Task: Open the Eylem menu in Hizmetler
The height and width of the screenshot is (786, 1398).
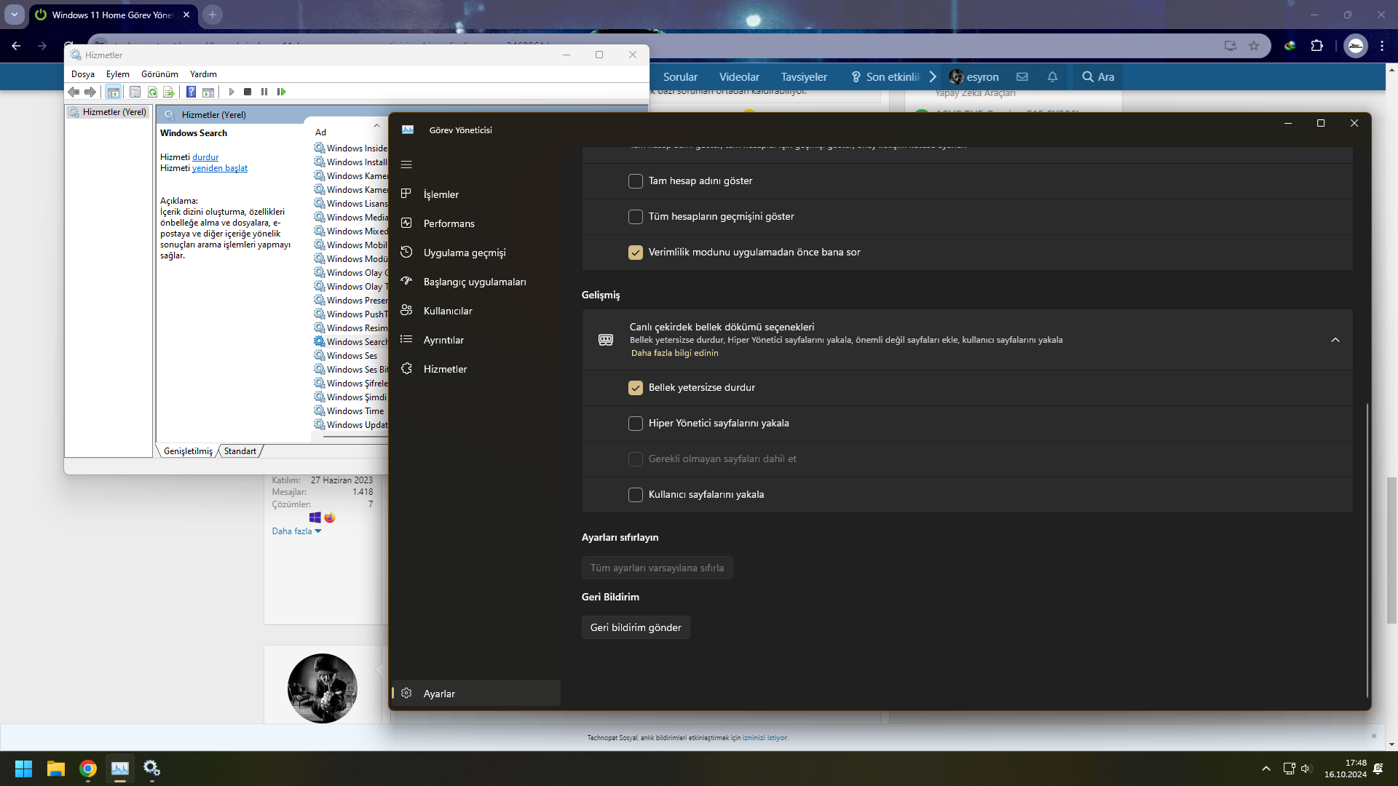Action: (117, 74)
